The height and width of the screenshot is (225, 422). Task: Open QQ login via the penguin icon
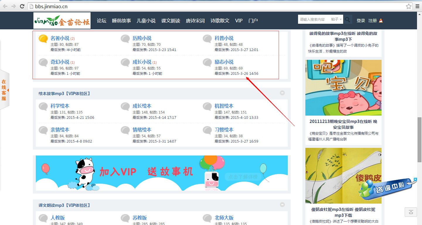381,20
